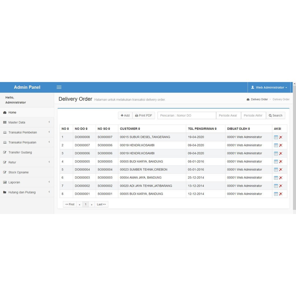Open the edit icon for DO000008
This screenshot has width=296, height=296.
(x=276, y=137)
